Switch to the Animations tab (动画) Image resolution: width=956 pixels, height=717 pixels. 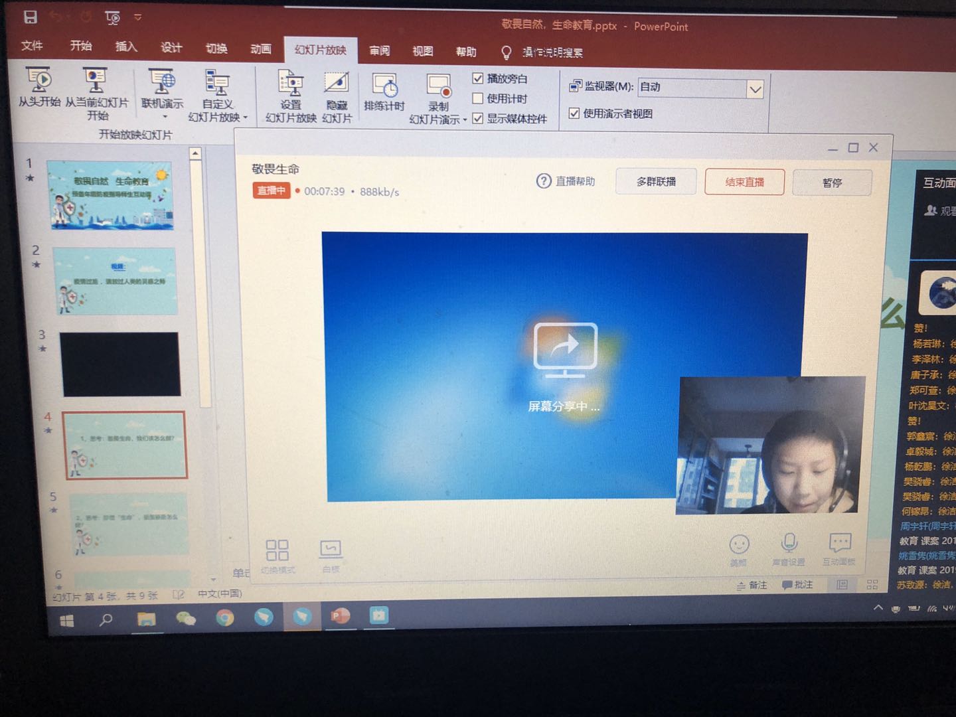(x=261, y=48)
